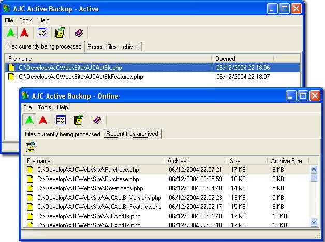Click opened time 06/12/2004 22:18:06
This screenshot has height=242, width=325.
[x=243, y=68]
